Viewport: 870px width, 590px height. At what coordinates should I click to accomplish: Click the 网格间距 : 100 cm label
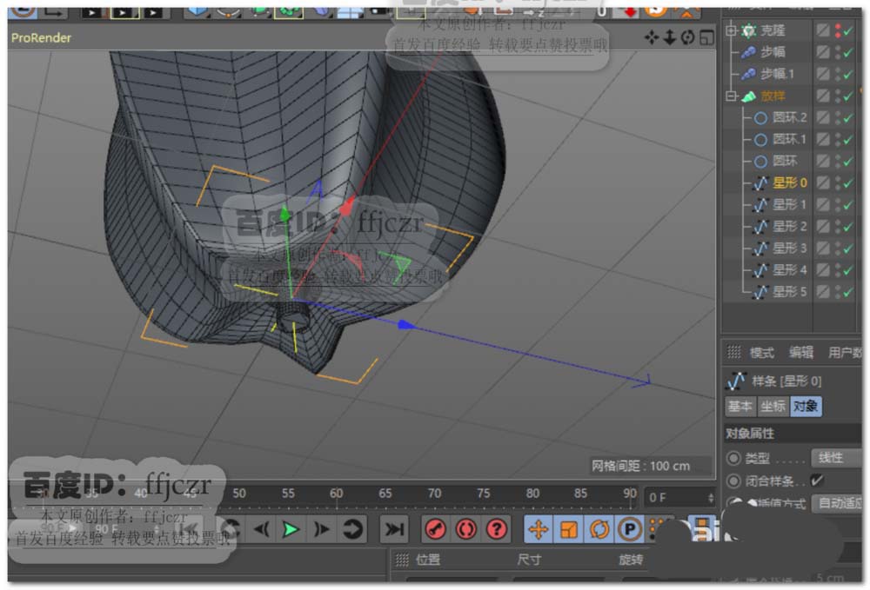click(641, 466)
